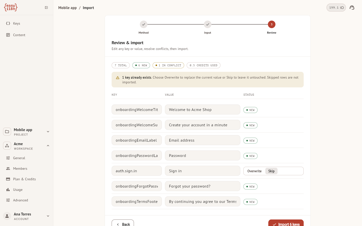Expand the Mobile app project chevron

48,132
